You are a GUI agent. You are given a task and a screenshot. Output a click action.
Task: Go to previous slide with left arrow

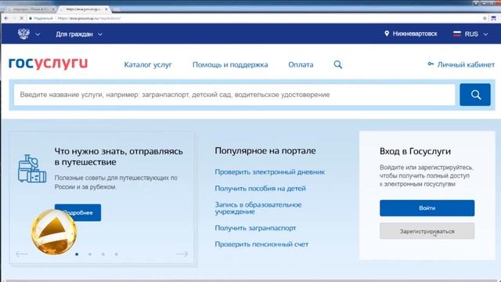22,254
